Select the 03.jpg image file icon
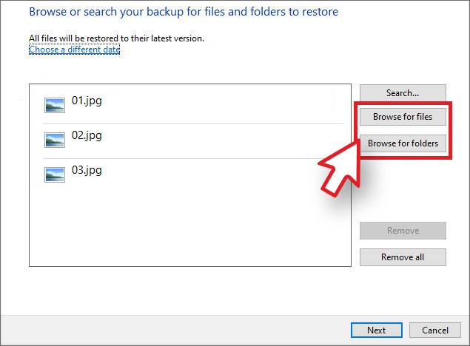This screenshot has height=346, width=470. 55,174
